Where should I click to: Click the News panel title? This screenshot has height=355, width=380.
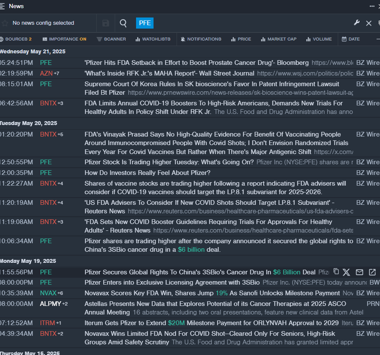pyautogui.click(x=16, y=6)
